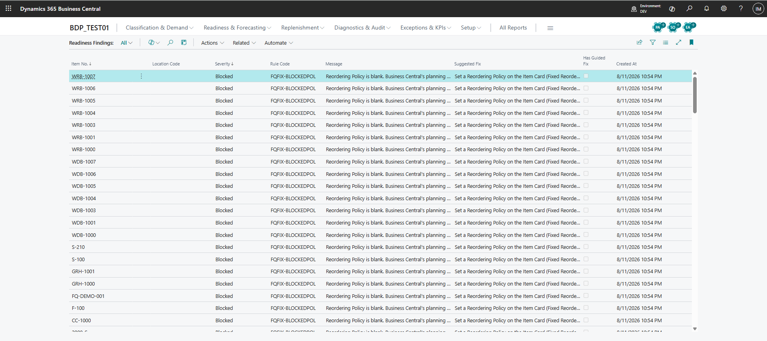Click the share icon in list toolbar

pos(639,42)
